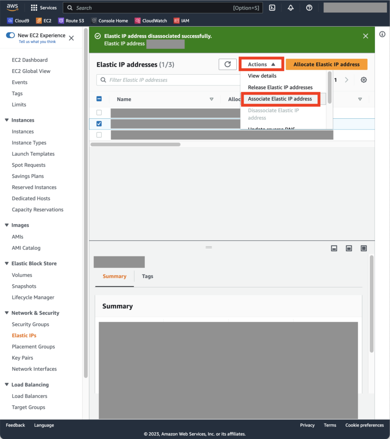Viewport: 390px width, 439px height.
Task: Click Allocate Elastic IP address button
Action: (x=327, y=64)
